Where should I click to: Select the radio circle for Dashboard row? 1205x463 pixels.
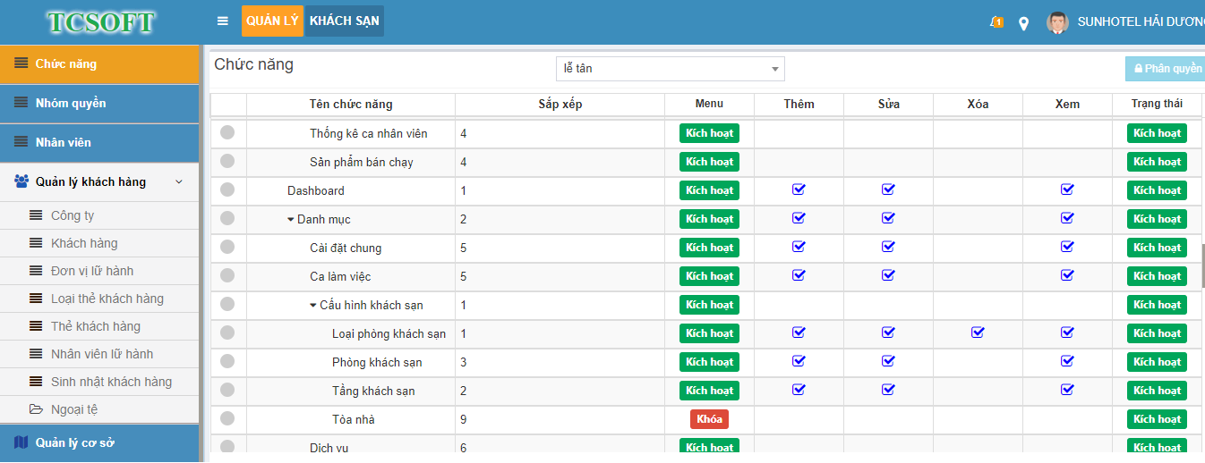pyautogui.click(x=227, y=189)
